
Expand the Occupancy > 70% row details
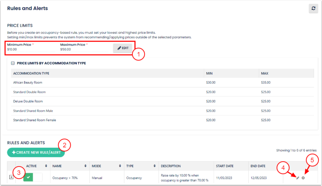(11, 177)
